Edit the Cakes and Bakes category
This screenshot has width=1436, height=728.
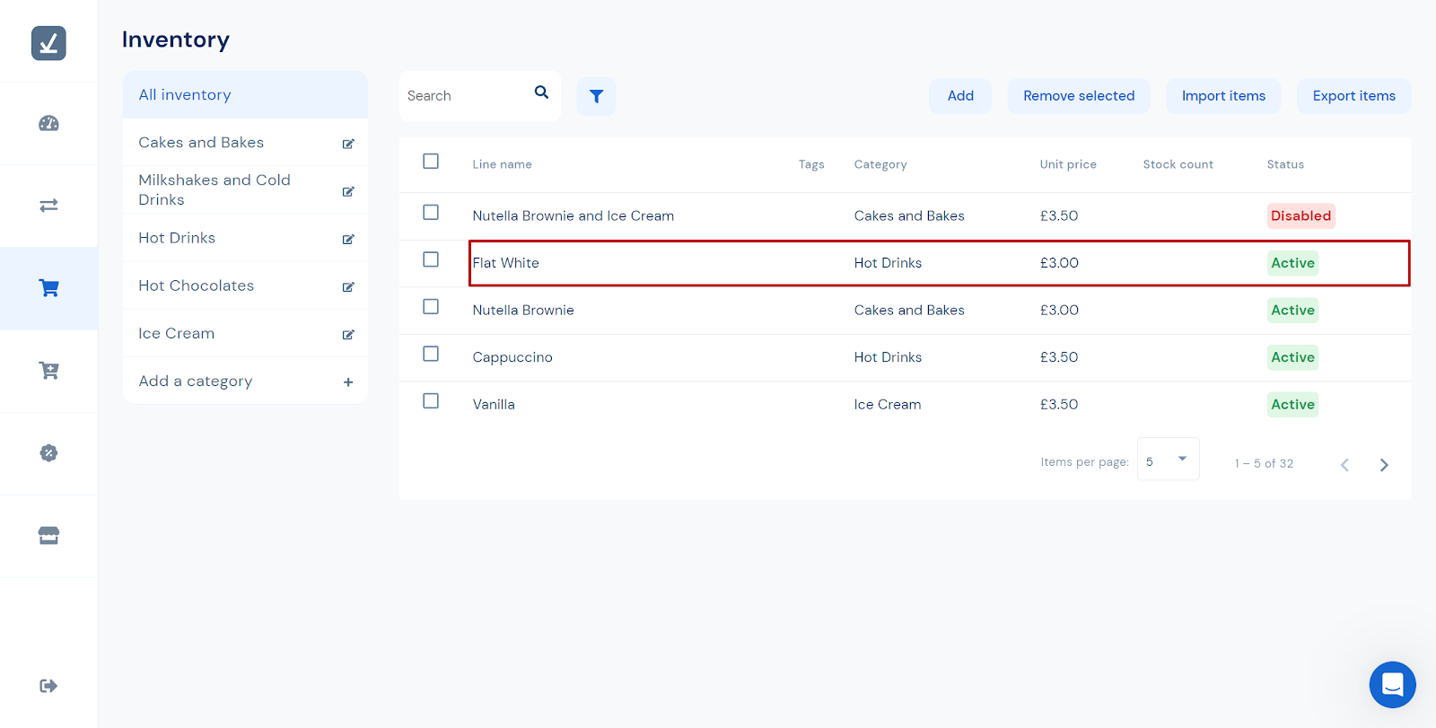[x=348, y=144]
